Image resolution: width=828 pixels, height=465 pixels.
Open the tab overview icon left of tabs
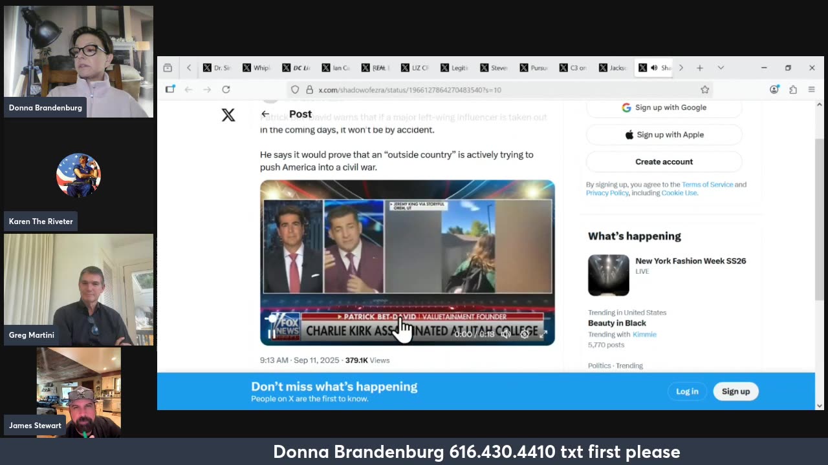pos(168,68)
